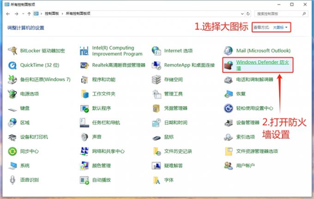Open the 同步中心 icon

[12, 152]
